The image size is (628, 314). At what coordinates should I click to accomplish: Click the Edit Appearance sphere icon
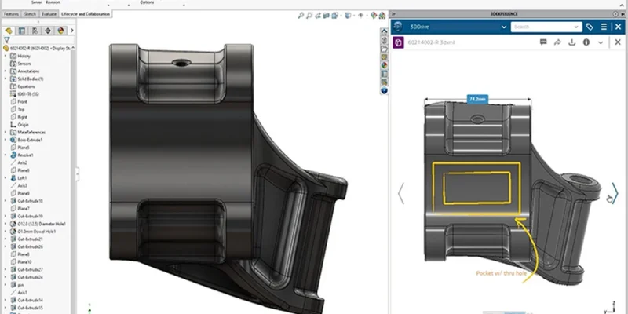374,16
